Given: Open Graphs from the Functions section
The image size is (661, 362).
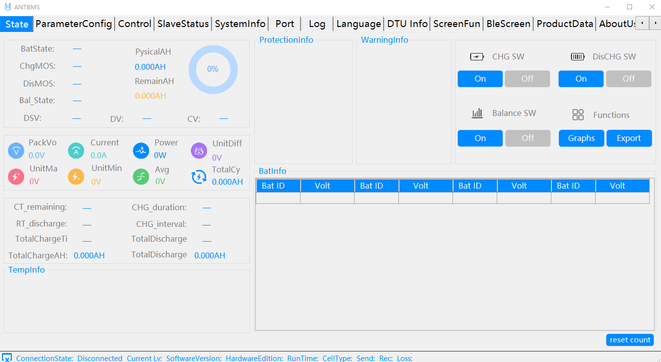Looking at the screenshot, I should pos(581,138).
